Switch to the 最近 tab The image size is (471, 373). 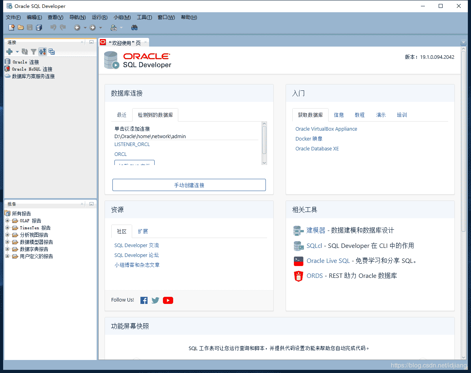pos(121,115)
